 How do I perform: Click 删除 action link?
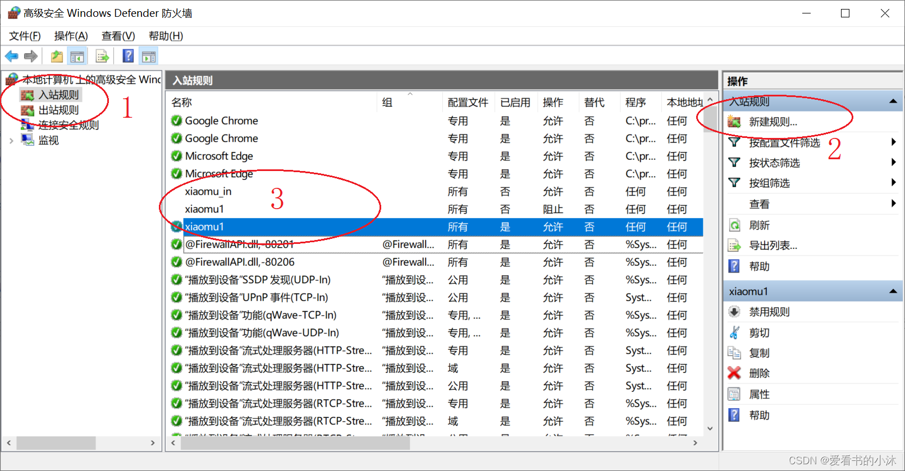click(x=759, y=373)
